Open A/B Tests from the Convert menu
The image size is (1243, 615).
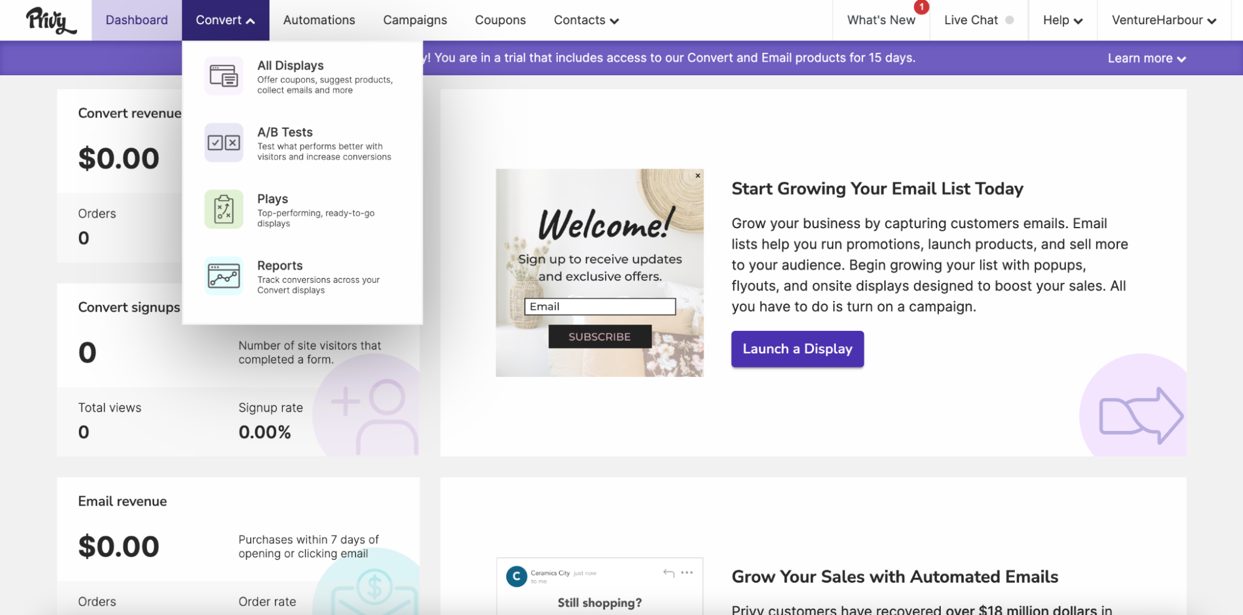[x=284, y=132]
